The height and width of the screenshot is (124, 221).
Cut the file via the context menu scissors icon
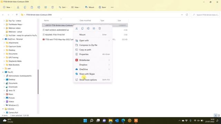pos(77,28)
